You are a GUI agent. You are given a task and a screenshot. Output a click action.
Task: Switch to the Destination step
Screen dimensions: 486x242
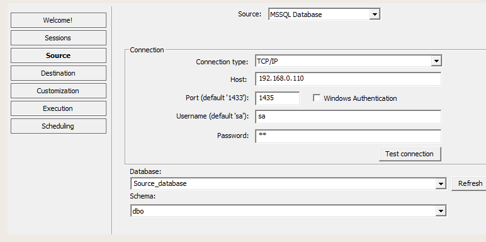pos(59,73)
